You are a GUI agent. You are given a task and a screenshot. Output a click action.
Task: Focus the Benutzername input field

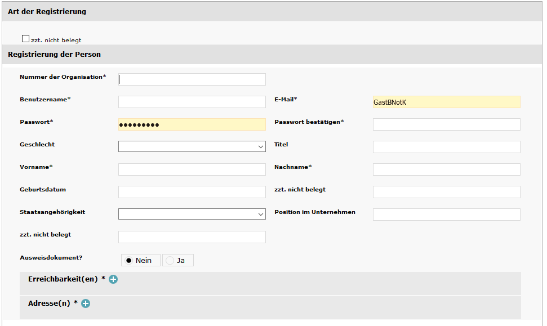192,102
